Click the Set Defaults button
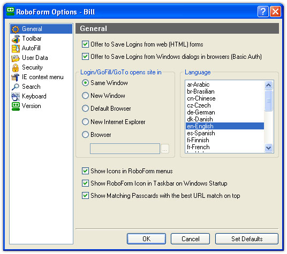Viewport: 287px width, 254px height. [247, 238]
